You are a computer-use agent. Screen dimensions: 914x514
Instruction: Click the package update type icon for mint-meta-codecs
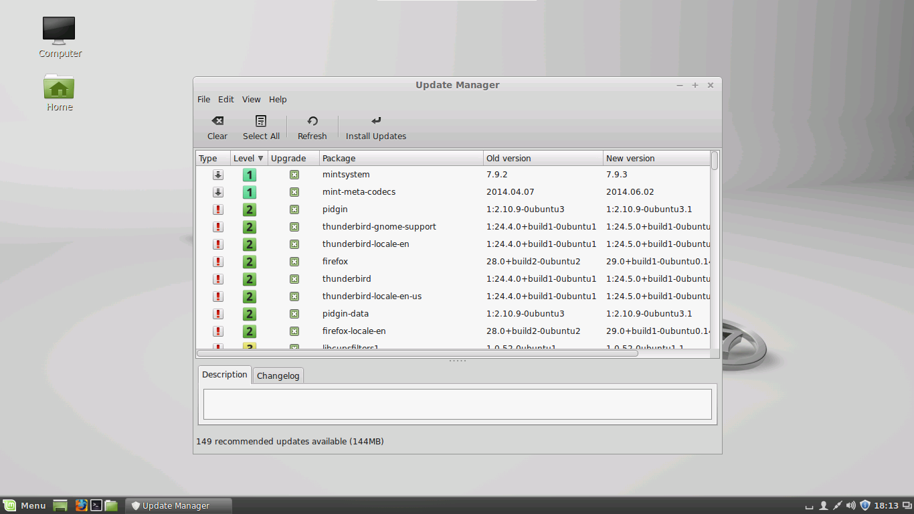click(218, 192)
